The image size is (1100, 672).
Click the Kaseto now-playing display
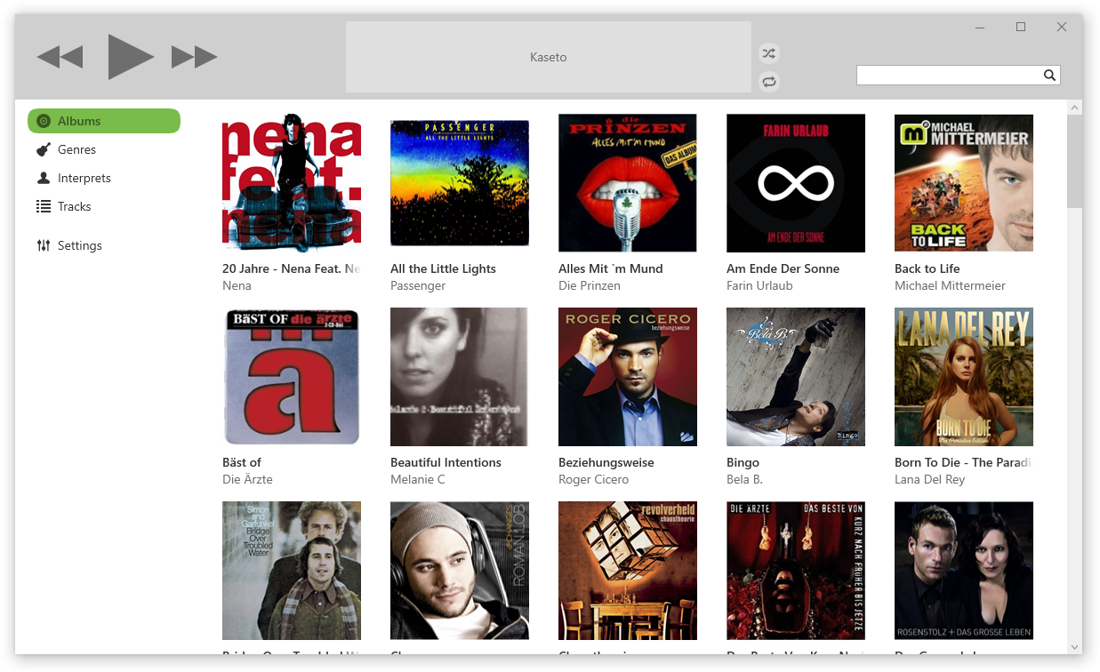click(548, 57)
